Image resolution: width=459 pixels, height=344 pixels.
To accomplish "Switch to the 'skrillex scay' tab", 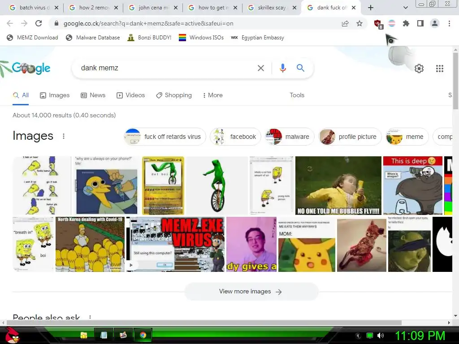I will point(272,8).
